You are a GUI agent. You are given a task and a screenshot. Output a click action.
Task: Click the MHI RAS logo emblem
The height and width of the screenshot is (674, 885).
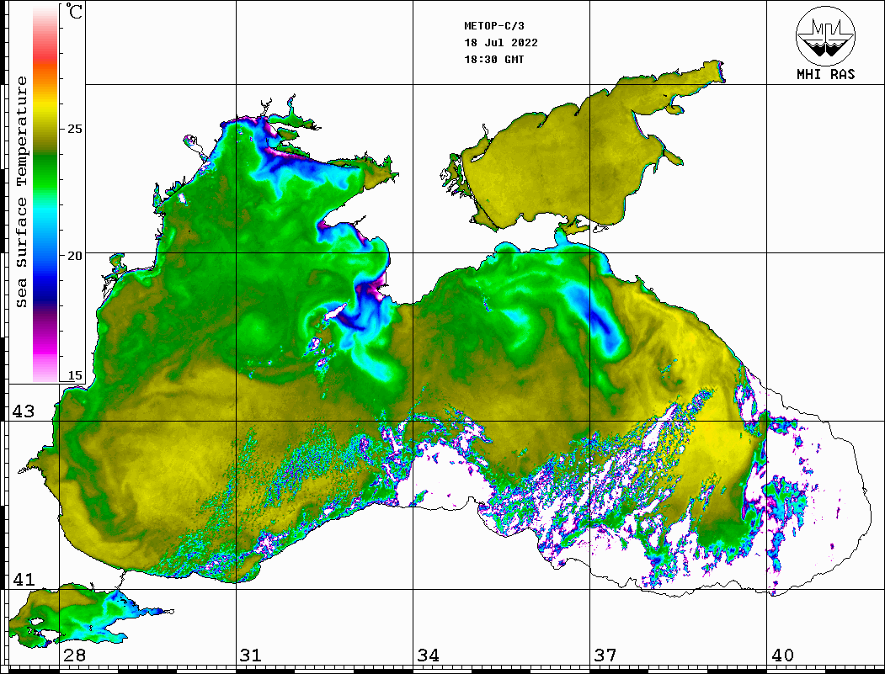825,35
